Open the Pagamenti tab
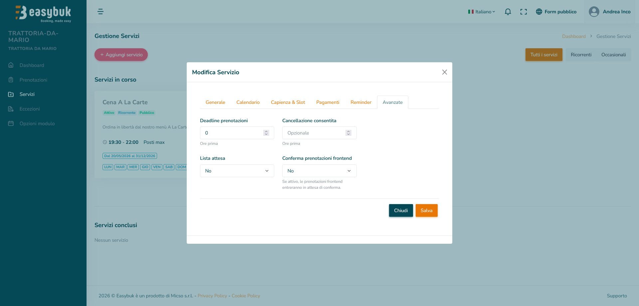Image resolution: width=639 pixels, height=306 pixels. (328, 102)
